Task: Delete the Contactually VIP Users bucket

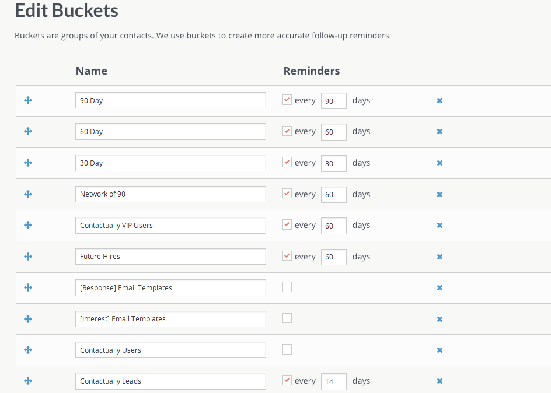Action: tap(440, 226)
